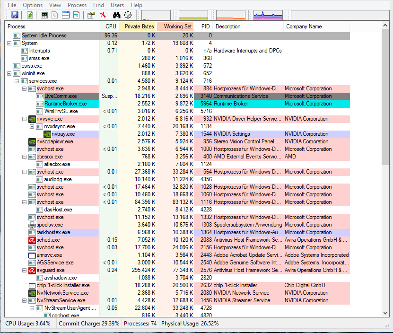
Task: Collapse the System process tree node
Action: pos(9,43)
